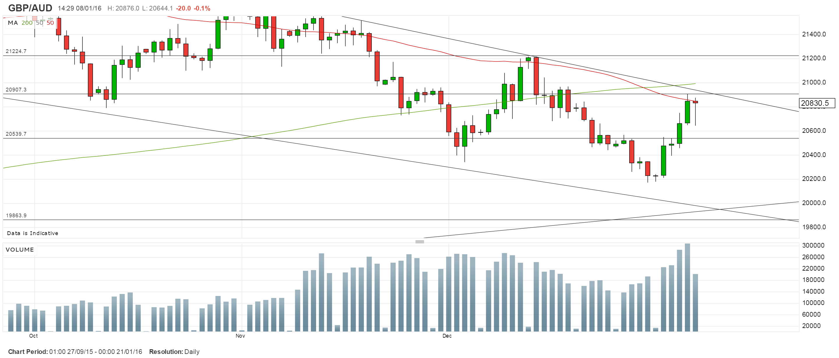Toggle the red 50 moving average
The height and width of the screenshot is (358, 839).
point(50,23)
